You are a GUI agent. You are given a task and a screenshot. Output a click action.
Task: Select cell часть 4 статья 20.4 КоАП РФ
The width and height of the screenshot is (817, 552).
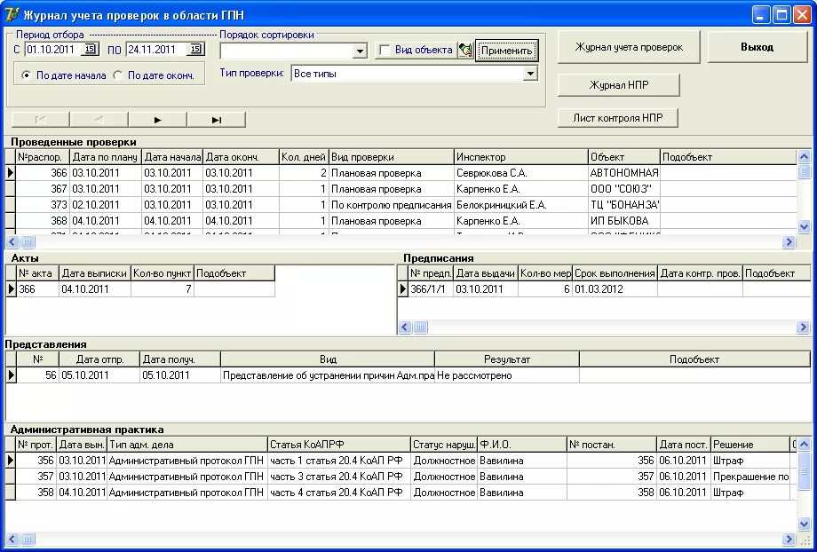339,493
